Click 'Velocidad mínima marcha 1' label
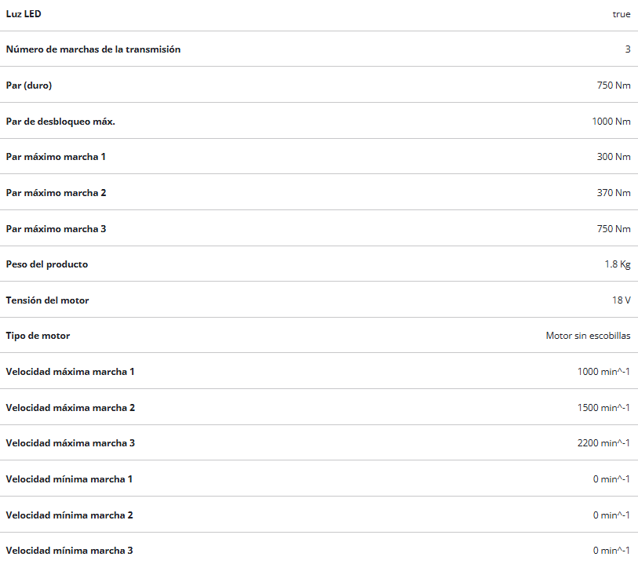The width and height of the screenshot is (638, 564). (69, 479)
